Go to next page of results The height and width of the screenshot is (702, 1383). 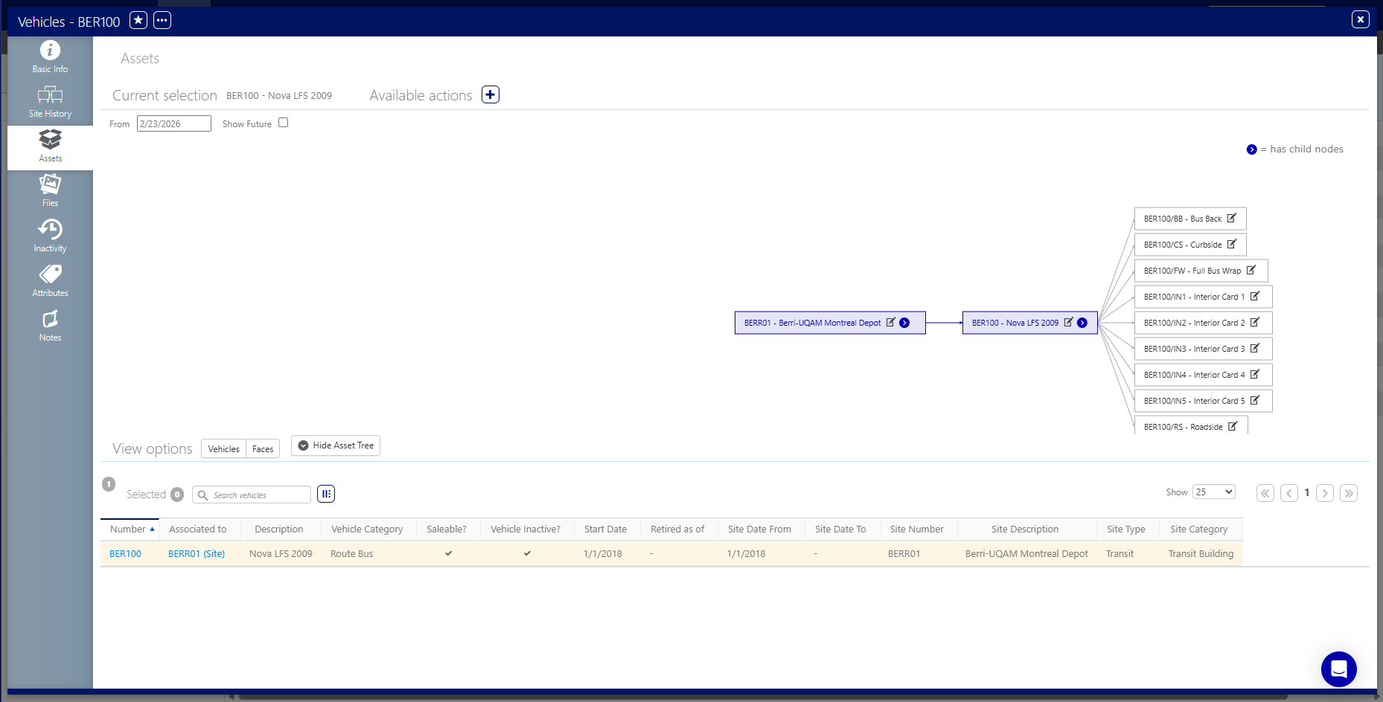[1325, 493]
